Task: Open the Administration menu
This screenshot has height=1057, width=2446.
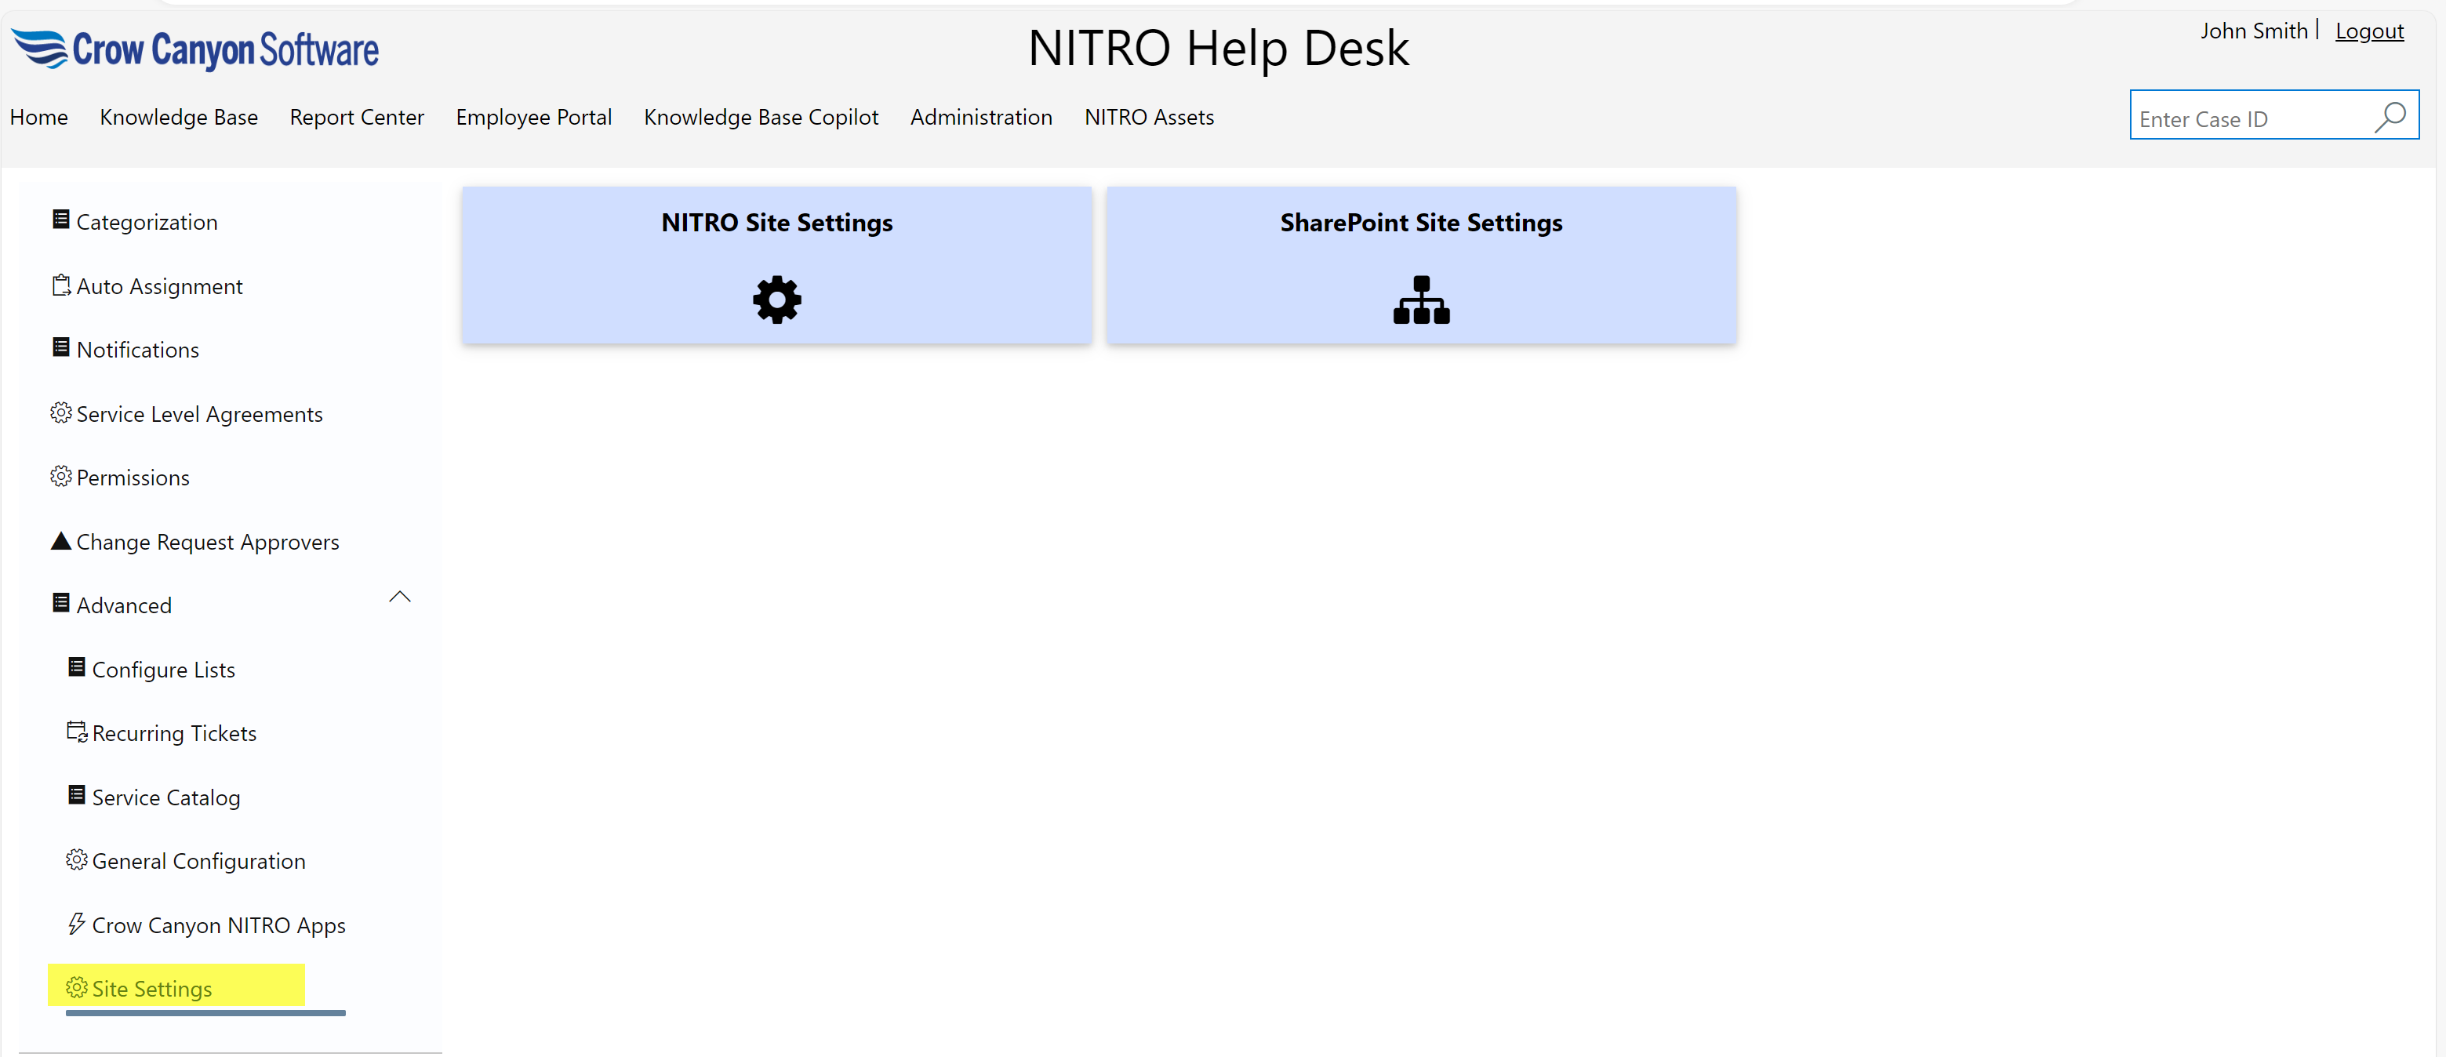Action: 981,117
